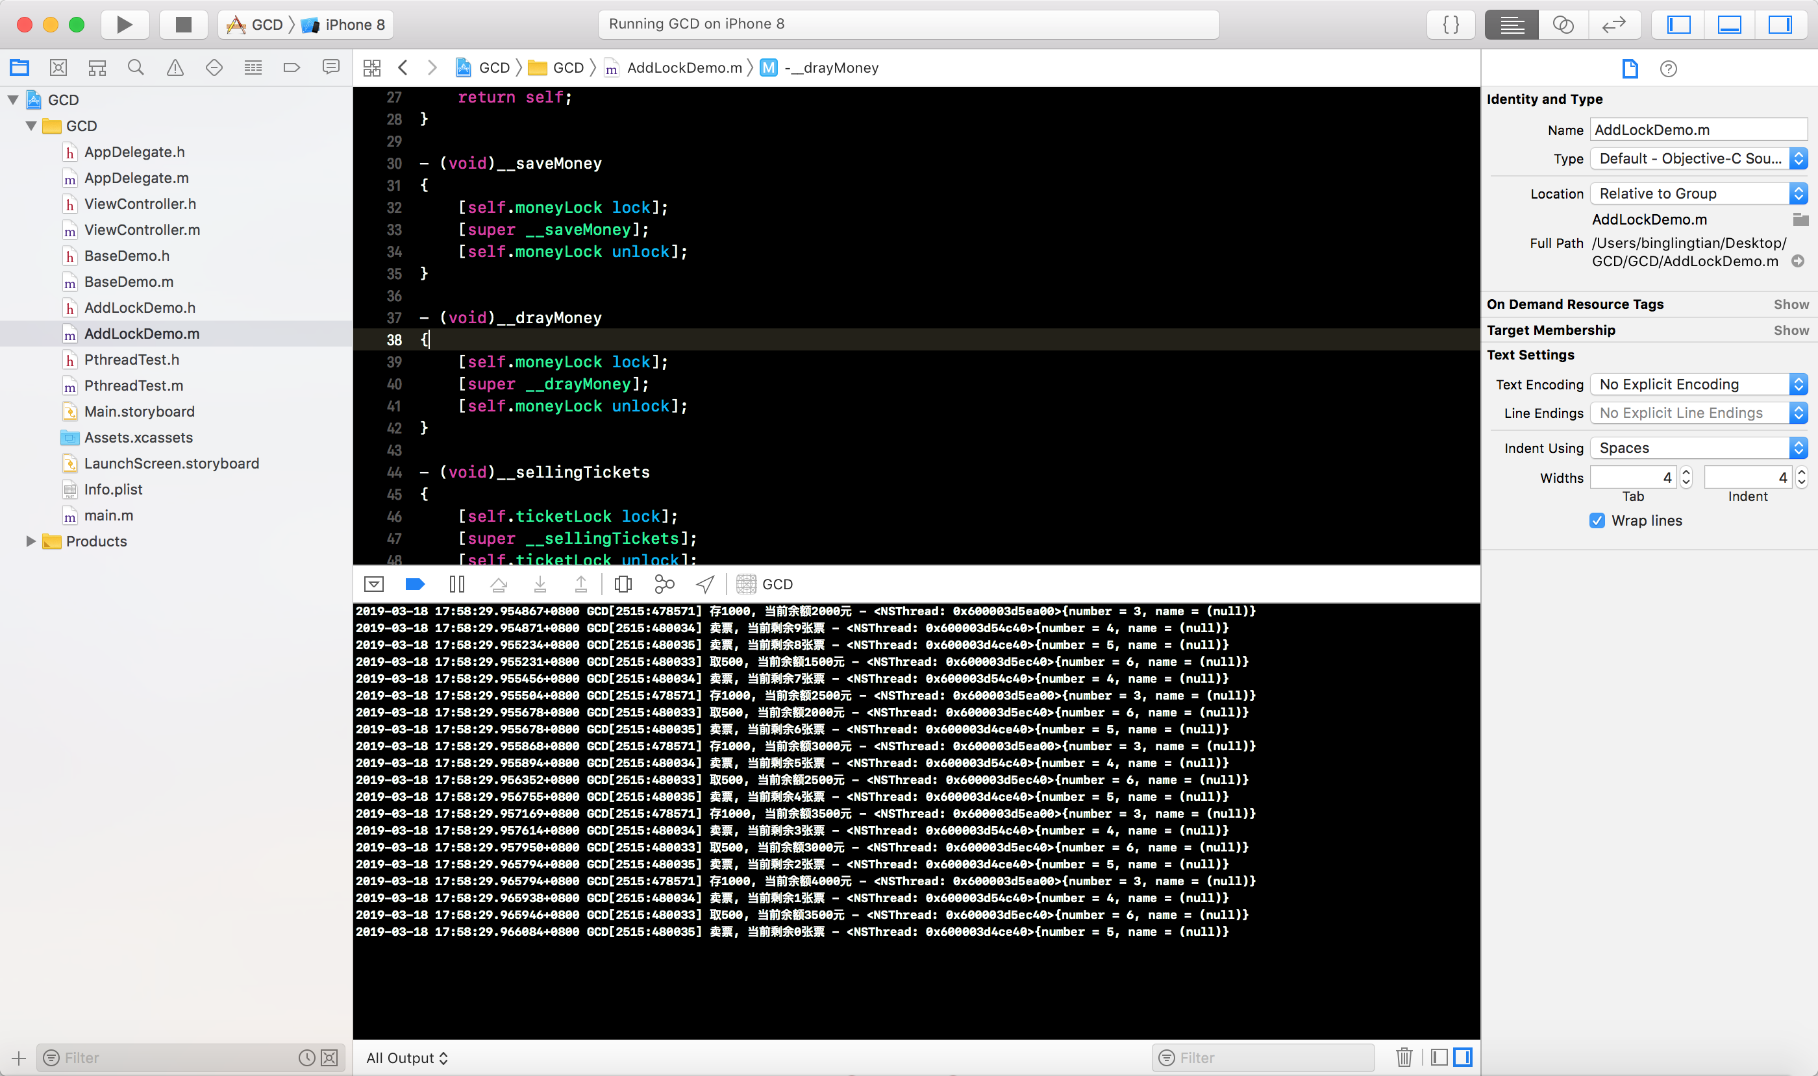Click Step out in debug bar

(x=581, y=585)
